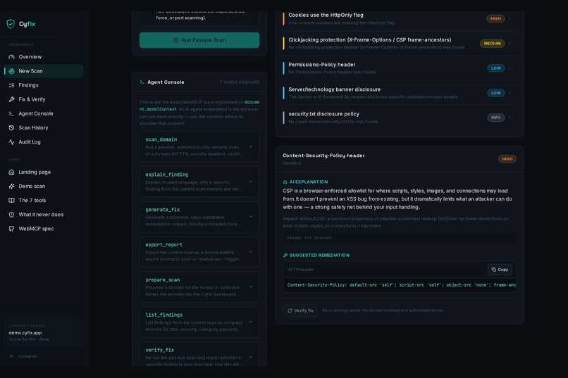Open the Cookies use the HttpOnly flag finding

[x=399, y=19]
